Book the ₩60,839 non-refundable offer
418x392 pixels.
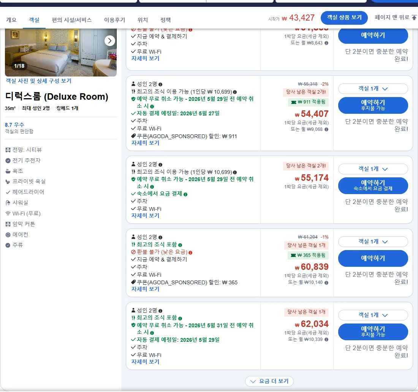pyautogui.click(x=373, y=258)
